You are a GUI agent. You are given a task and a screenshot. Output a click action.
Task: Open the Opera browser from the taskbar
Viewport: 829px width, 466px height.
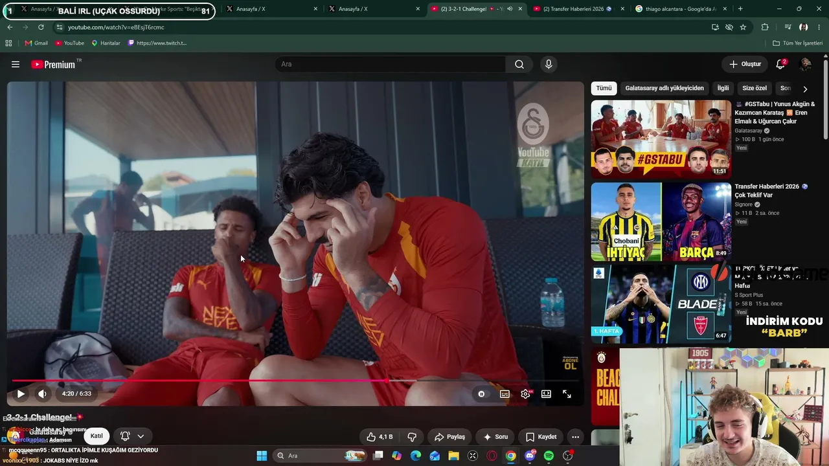(492, 456)
